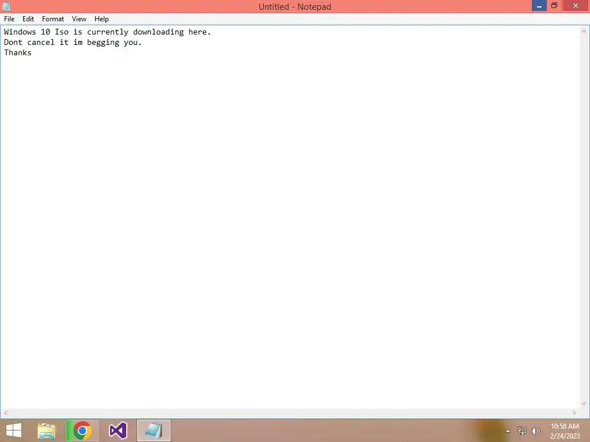Image resolution: width=590 pixels, height=442 pixels.
Task: Click the vertical scrollbar down arrow
Action: coord(584,403)
